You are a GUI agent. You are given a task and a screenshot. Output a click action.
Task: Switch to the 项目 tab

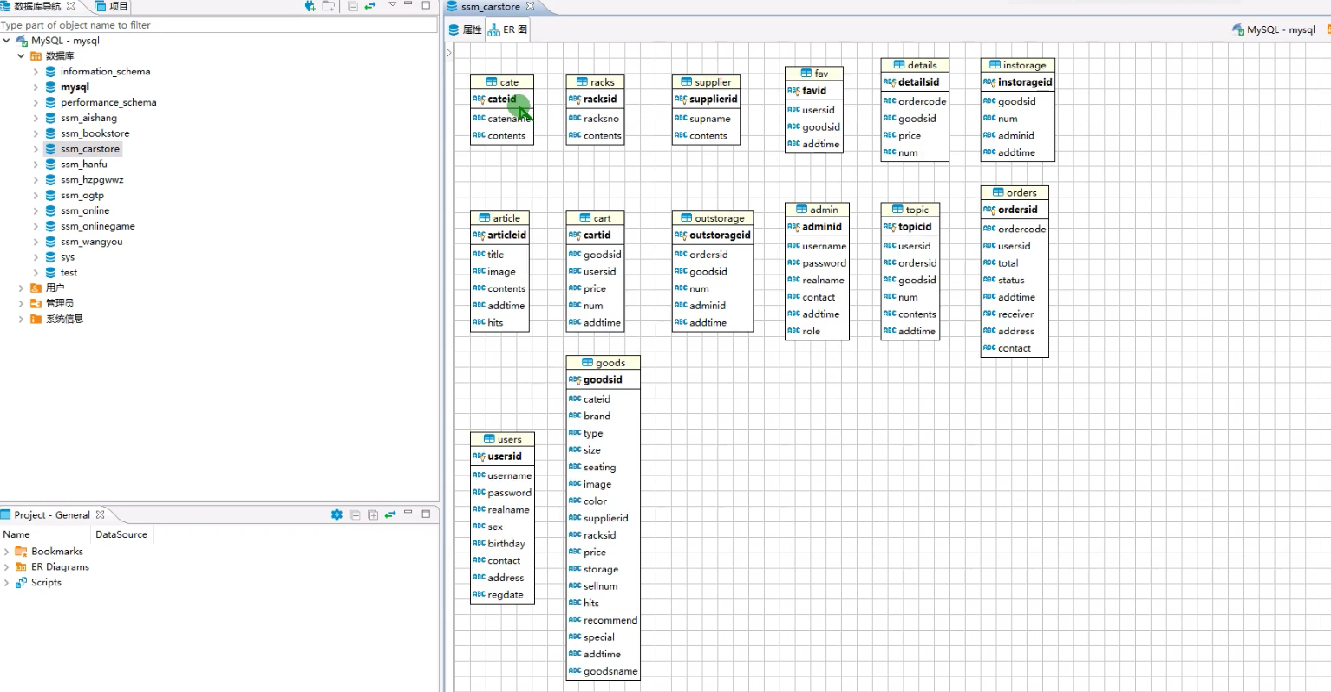(111, 6)
